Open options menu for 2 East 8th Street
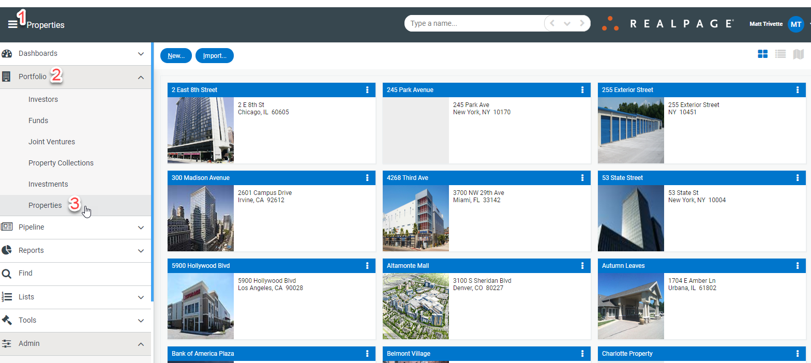The height and width of the screenshot is (363, 811). [367, 90]
